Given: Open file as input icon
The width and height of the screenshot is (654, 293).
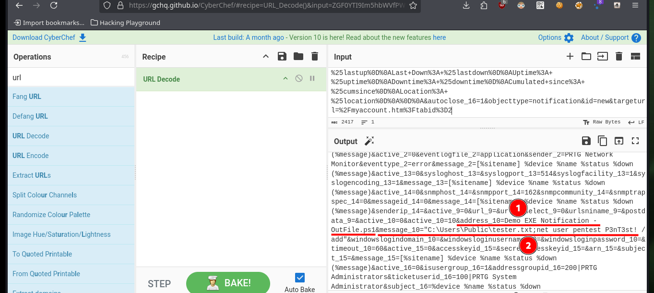Looking at the screenshot, I should click(x=602, y=56).
